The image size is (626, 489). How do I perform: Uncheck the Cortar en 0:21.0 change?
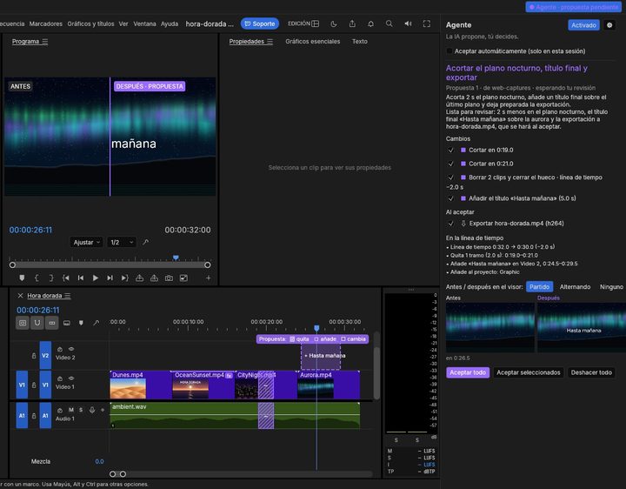[450, 164]
